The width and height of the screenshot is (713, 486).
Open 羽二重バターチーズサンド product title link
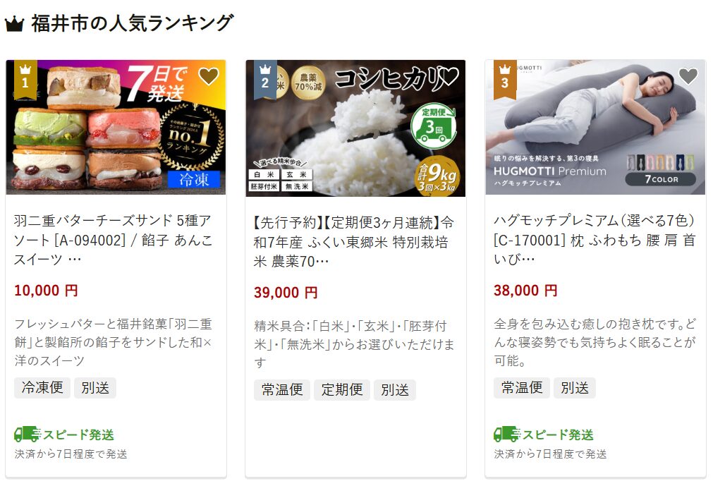pos(114,240)
